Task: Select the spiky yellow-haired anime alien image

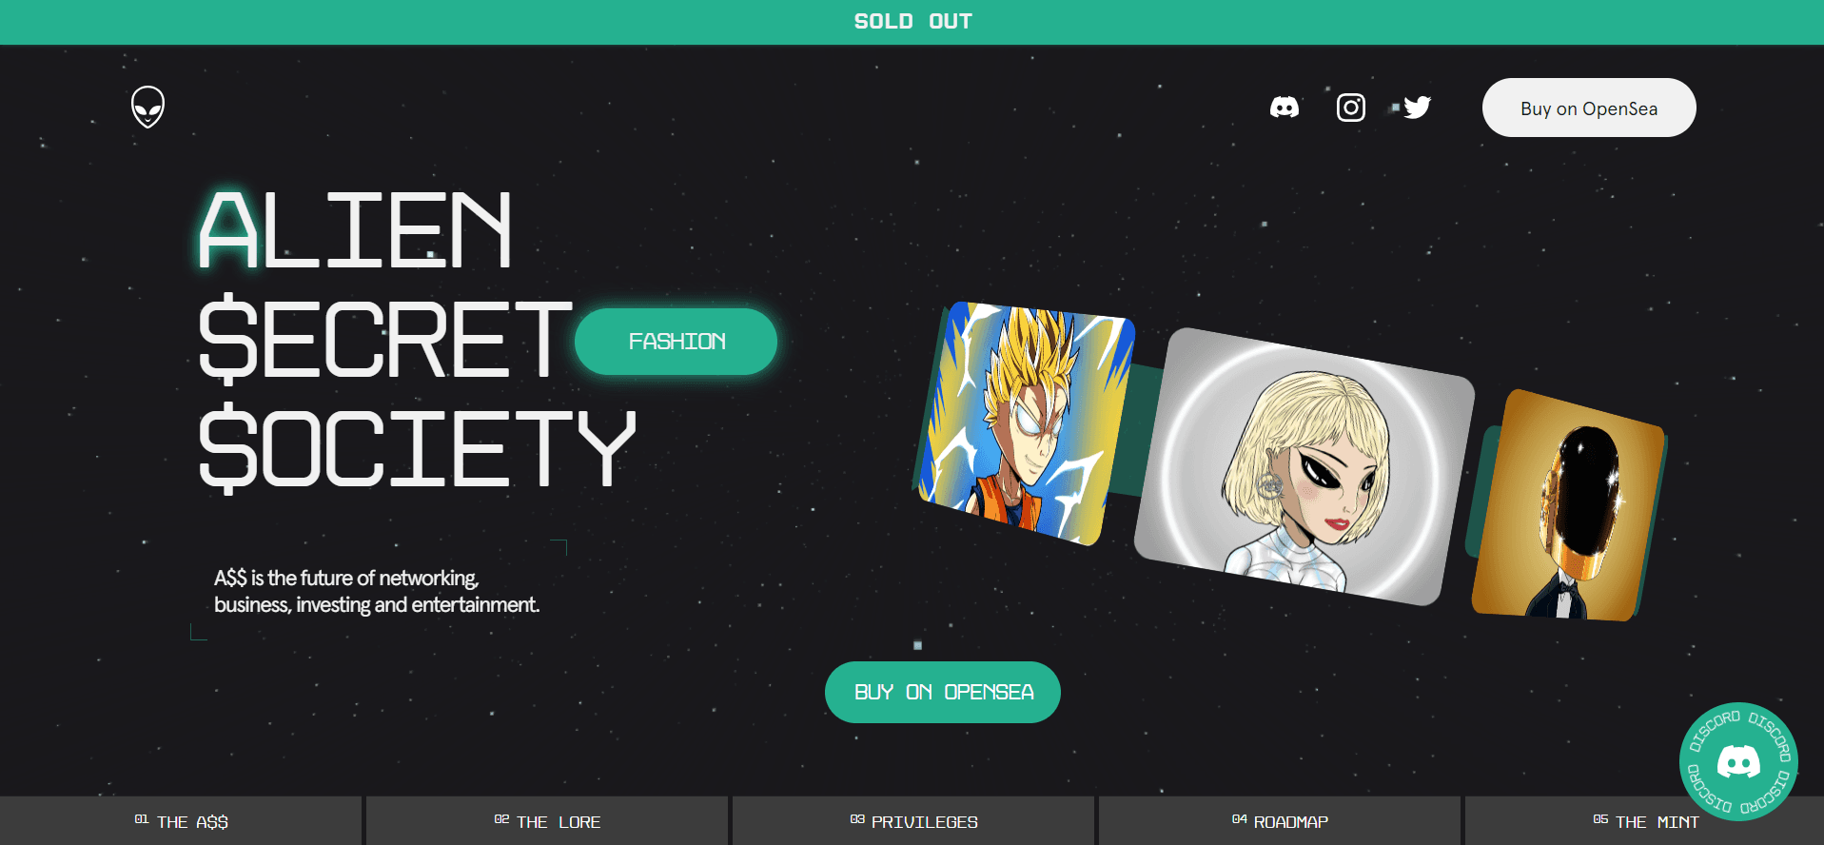Action: coord(1026,423)
